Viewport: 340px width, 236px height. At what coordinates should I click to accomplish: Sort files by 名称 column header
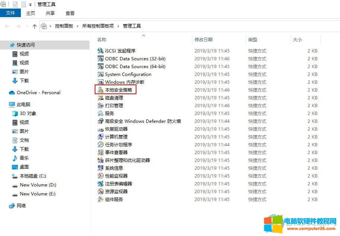[x=102, y=39]
